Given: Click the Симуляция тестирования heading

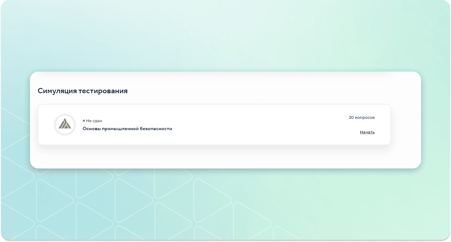Looking at the screenshot, I should pyautogui.click(x=82, y=91).
